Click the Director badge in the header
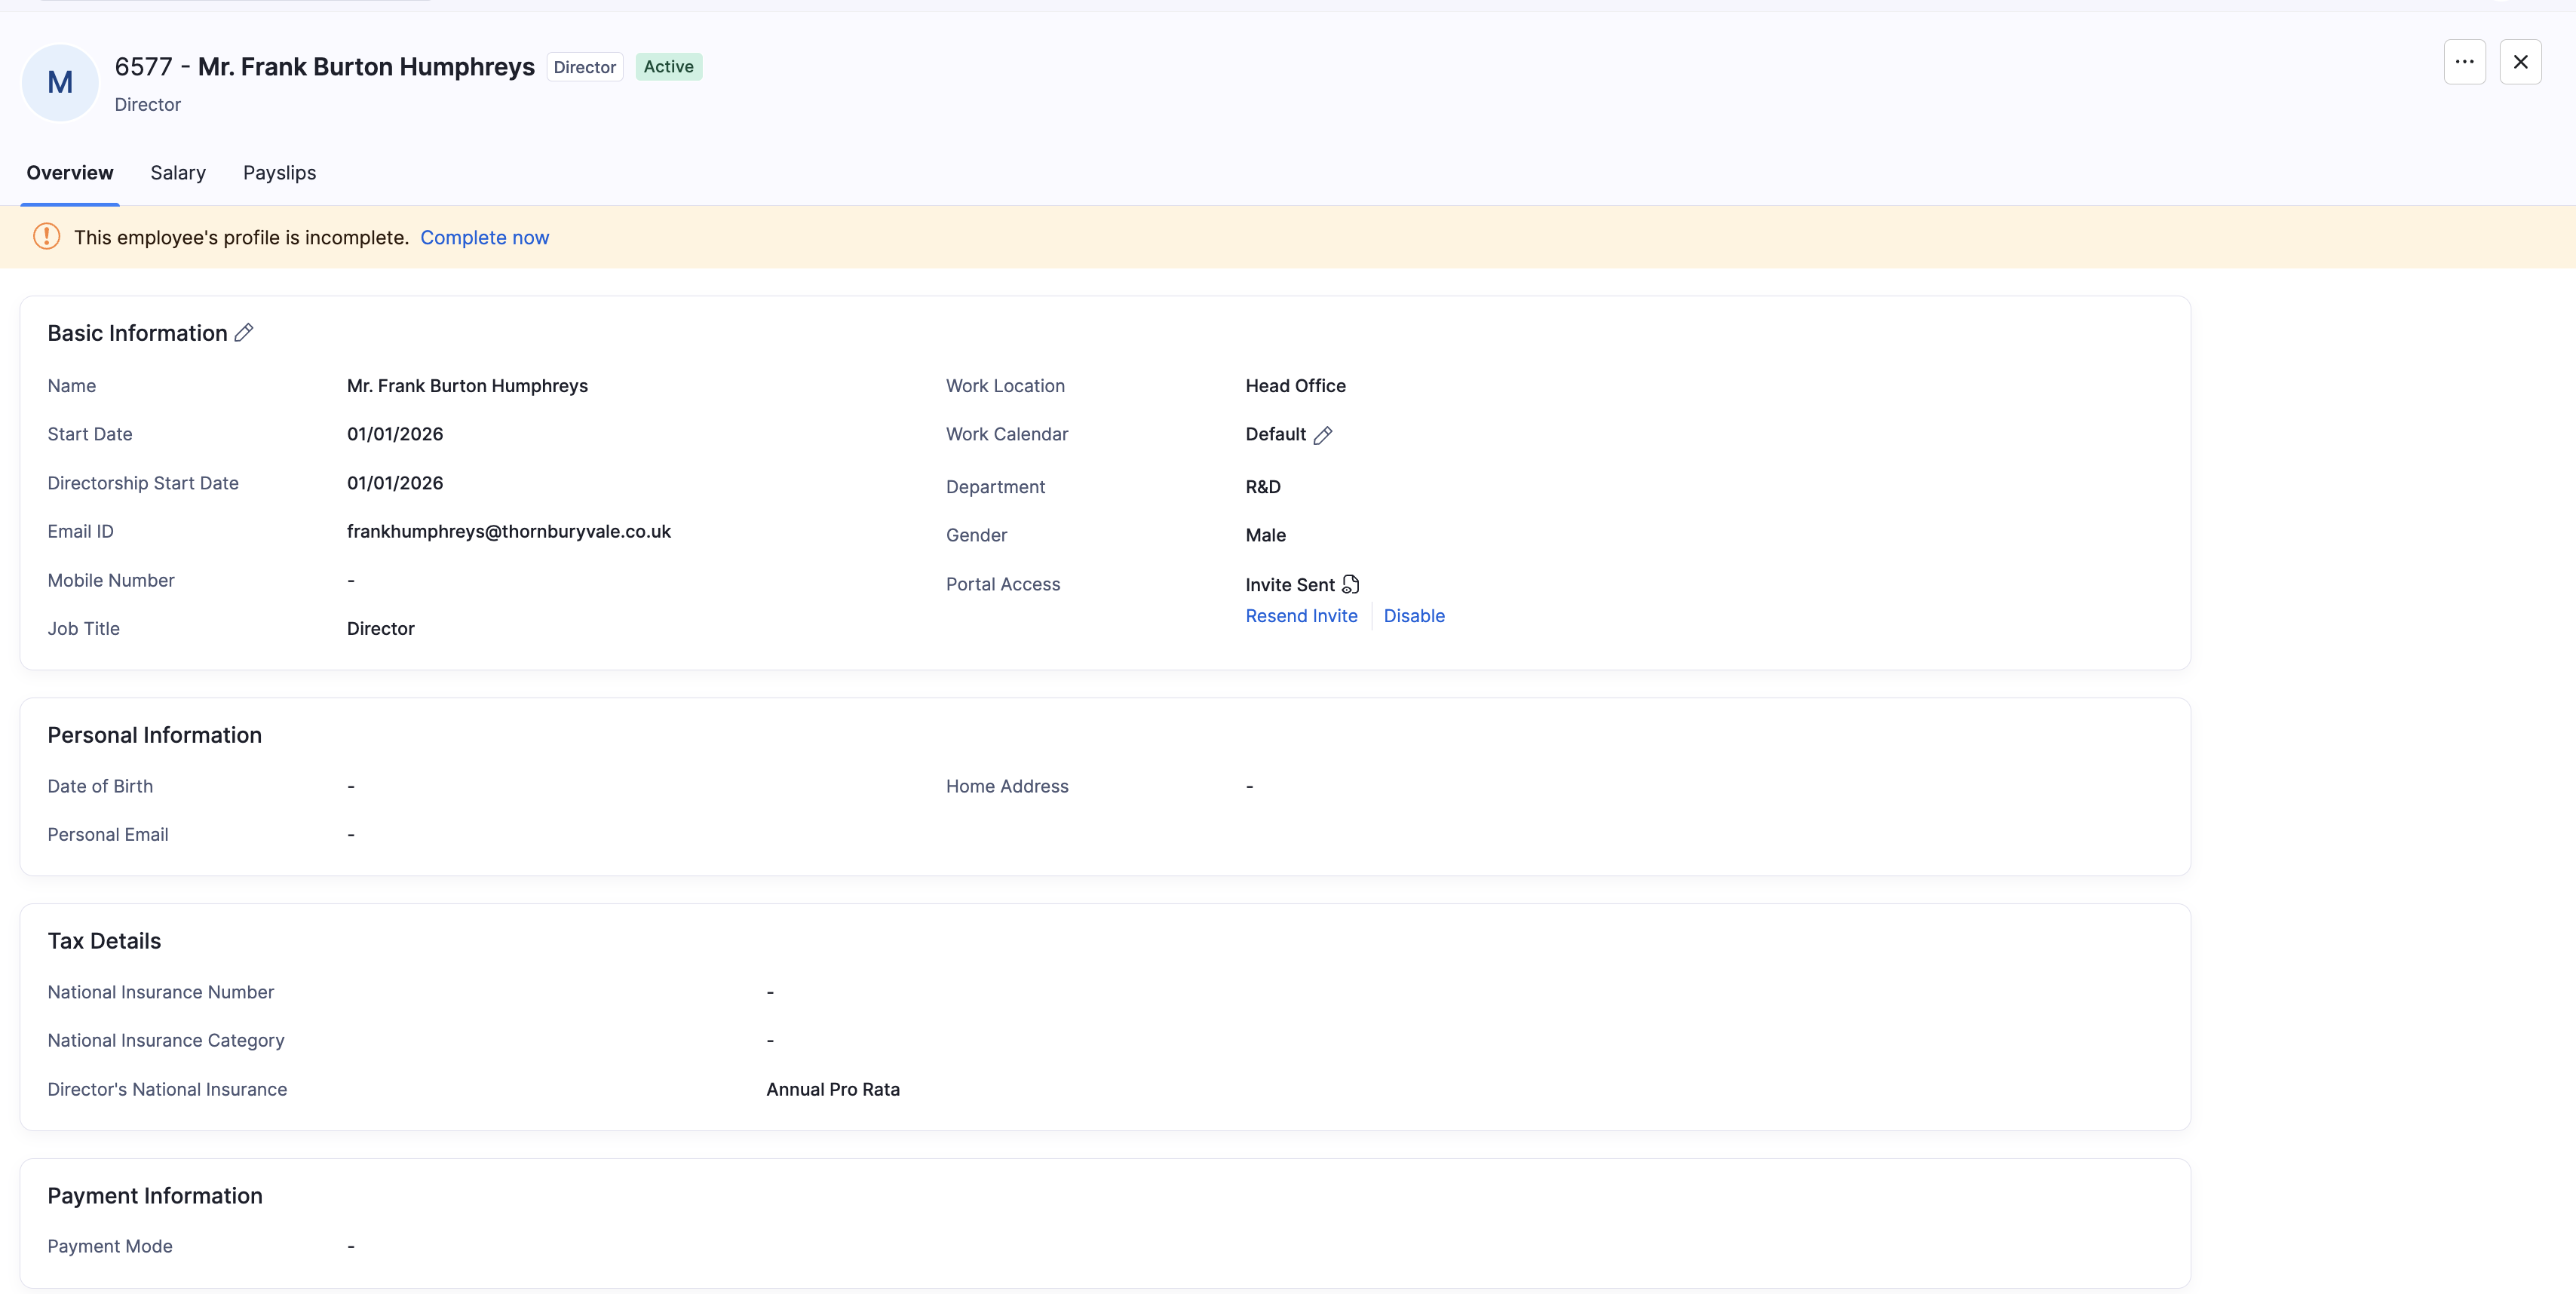 (585, 67)
